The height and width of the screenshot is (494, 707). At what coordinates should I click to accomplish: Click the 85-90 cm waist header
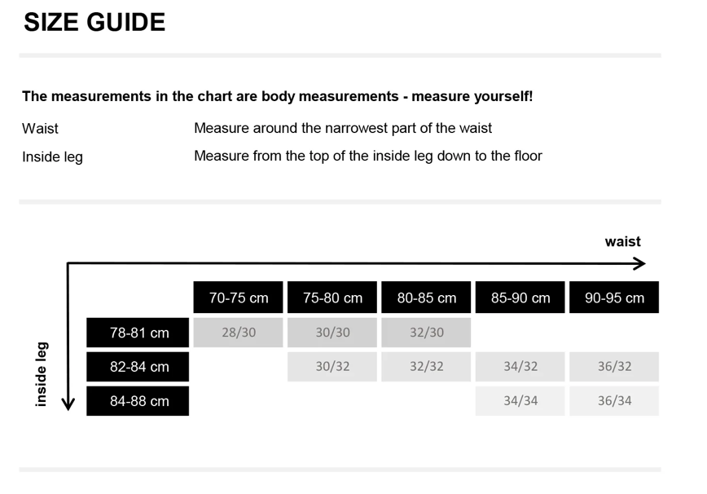click(520, 298)
